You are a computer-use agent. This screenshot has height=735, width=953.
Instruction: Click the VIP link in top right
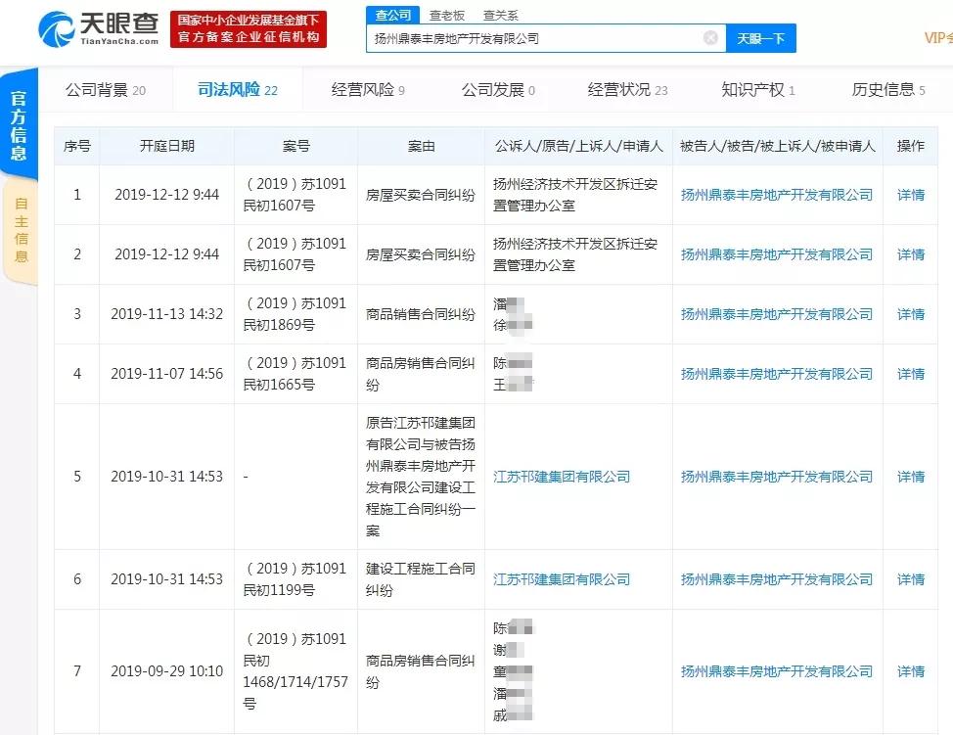[x=936, y=37]
